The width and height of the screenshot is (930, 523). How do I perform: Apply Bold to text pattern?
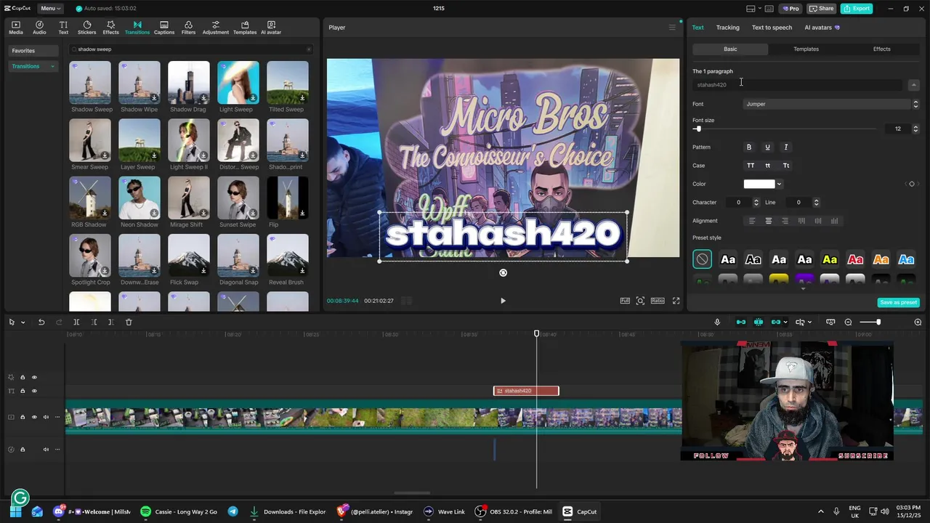point(749,147)
